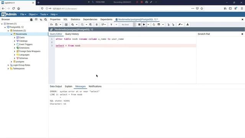Image resolution: width=245 pixels, height=138 pixels.
Task: Open the Explain Analyze options dropdown
Action: 163,25
